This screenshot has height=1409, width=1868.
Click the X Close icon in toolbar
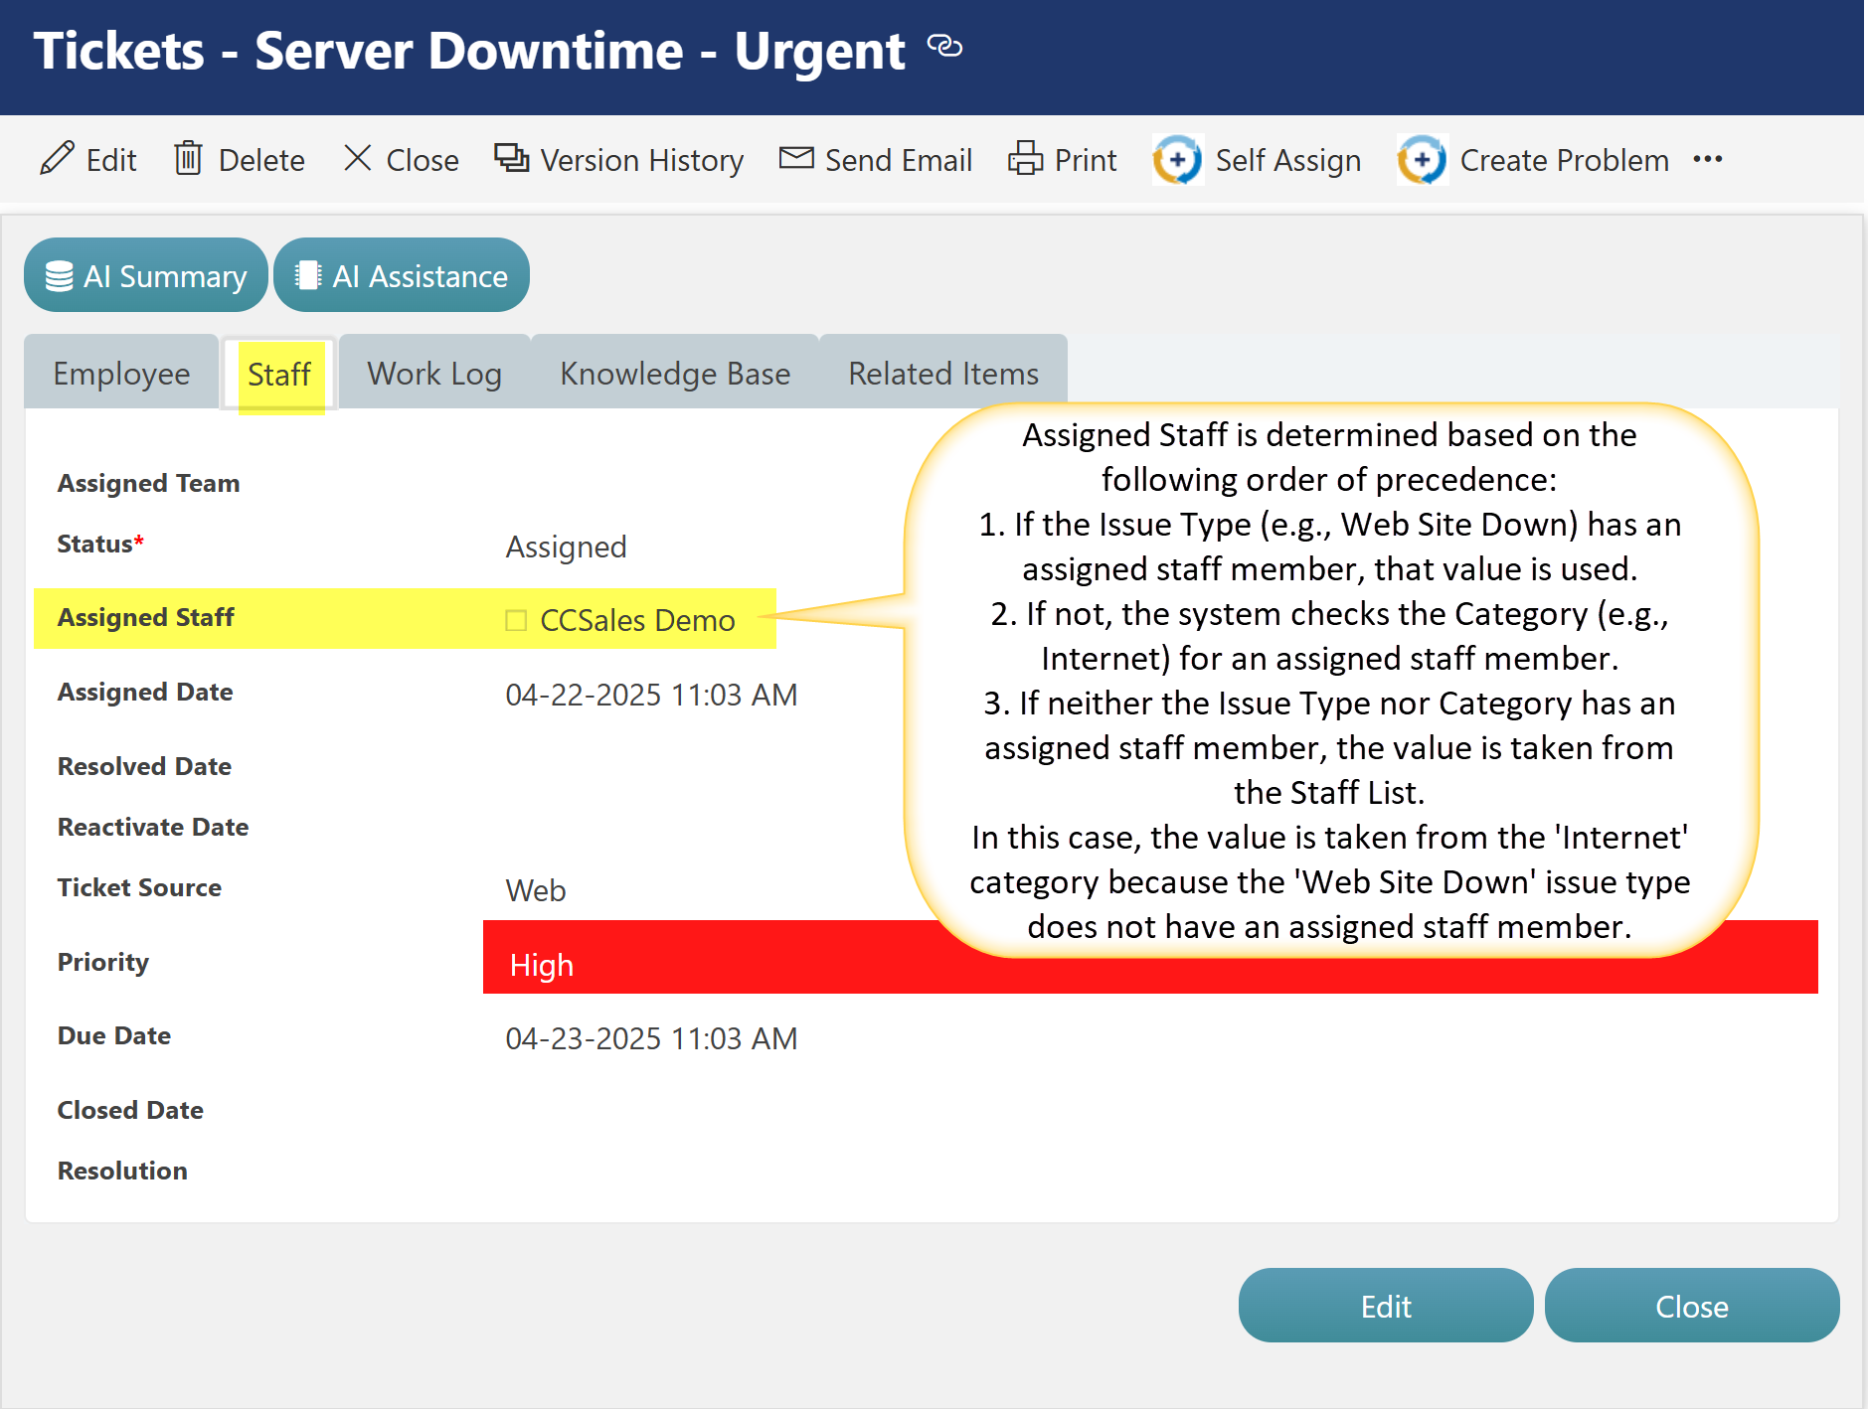click(357, 159)
